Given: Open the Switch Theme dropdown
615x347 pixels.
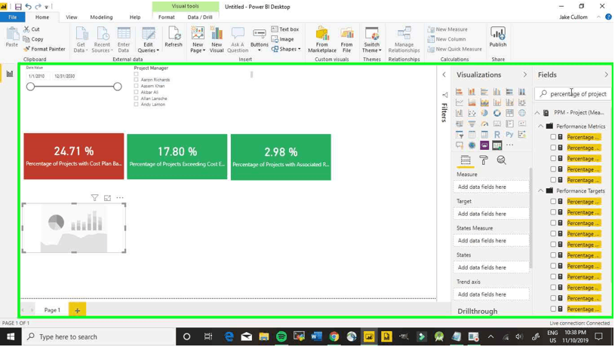Looking at the screenshot, I should [372, 41].
